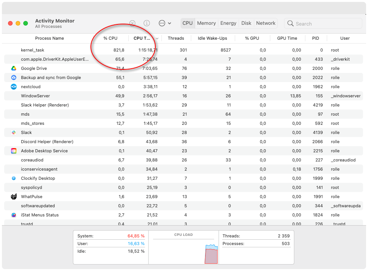
Task: Sort by GPU Time column header
Action: (x=287, y=38)
